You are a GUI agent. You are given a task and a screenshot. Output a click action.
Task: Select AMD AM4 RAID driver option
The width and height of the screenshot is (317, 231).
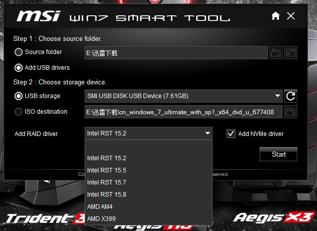149,206
